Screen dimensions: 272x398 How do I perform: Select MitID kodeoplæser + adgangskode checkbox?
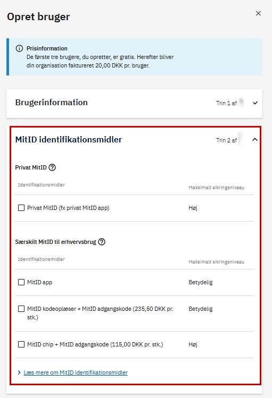tap(21, 309)
